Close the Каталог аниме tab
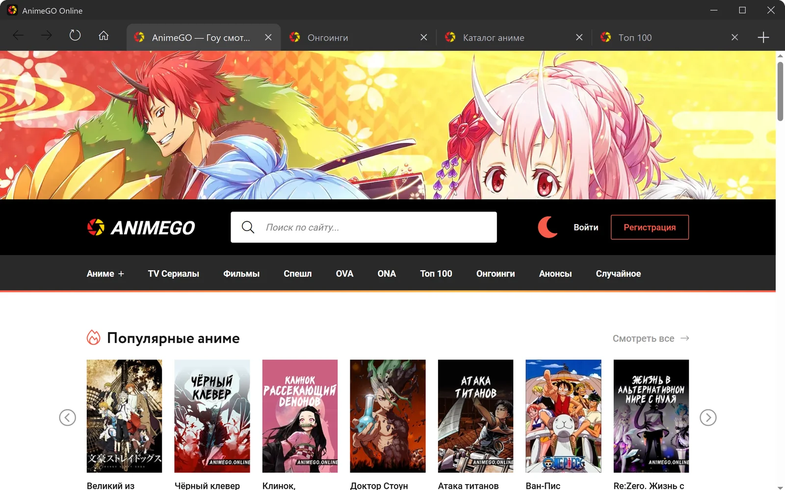This screenshot has height=490, width=785. tap(579, 37)
